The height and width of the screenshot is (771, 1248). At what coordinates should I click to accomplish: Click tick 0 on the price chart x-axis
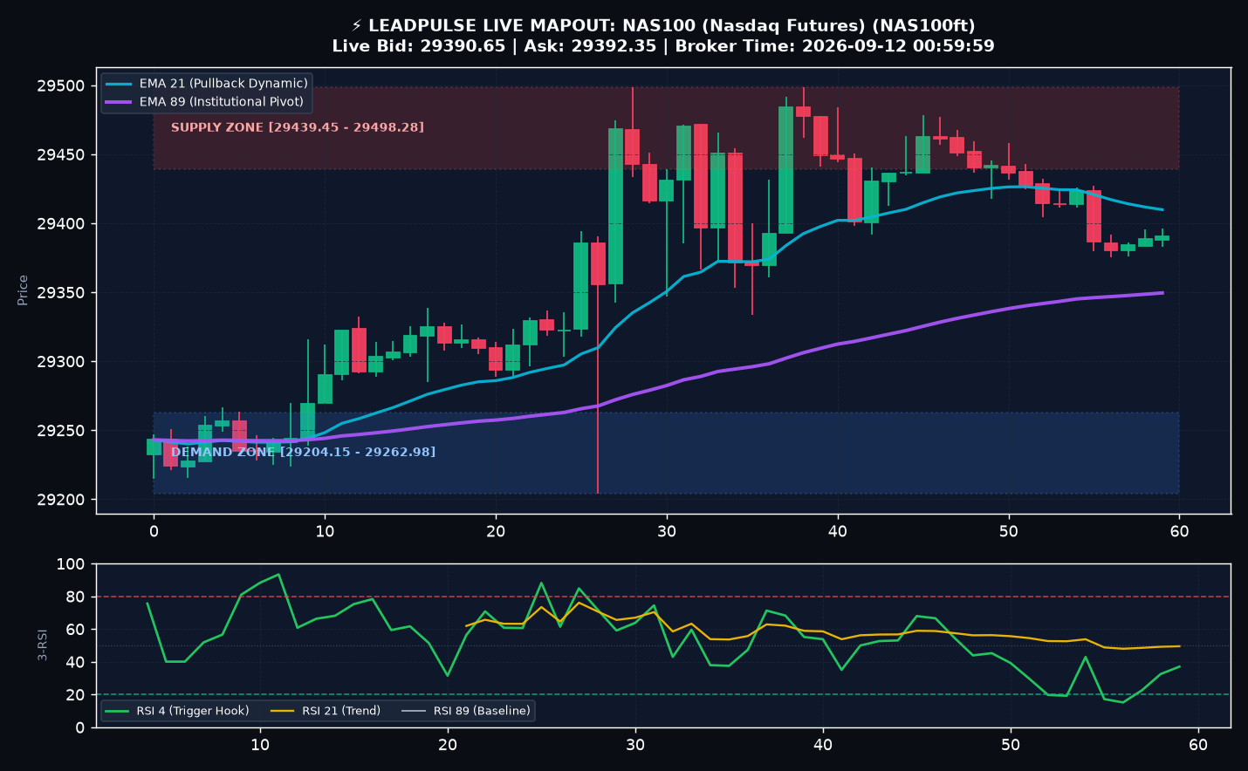pos(154,531)
